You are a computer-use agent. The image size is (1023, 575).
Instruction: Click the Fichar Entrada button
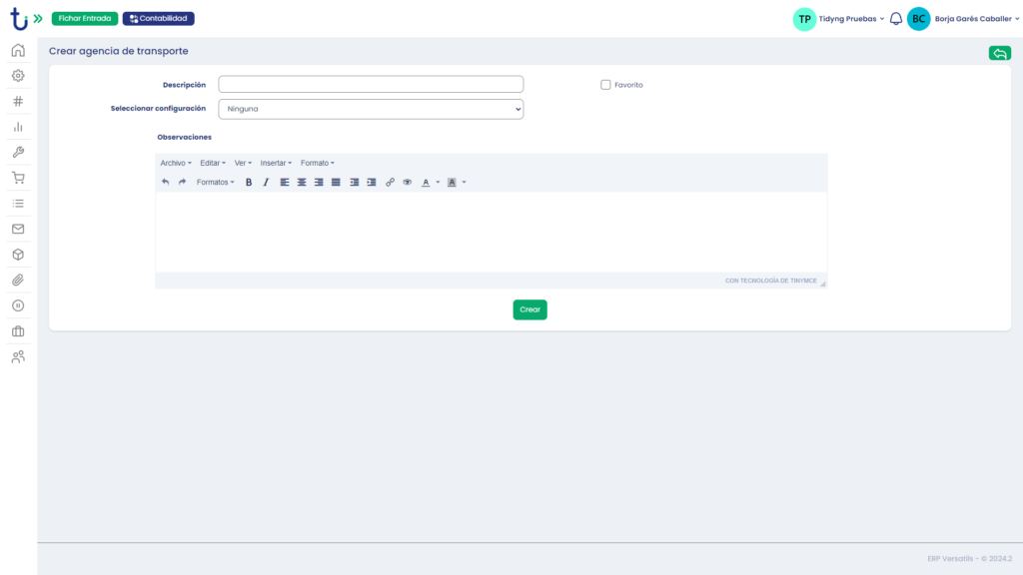(x=84, y=19)
